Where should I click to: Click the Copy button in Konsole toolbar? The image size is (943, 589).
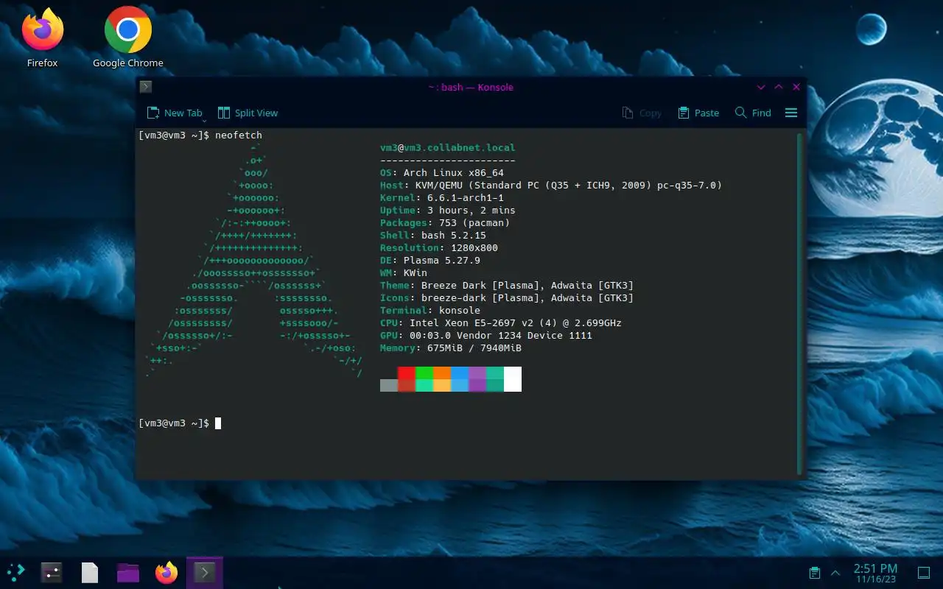642,113
